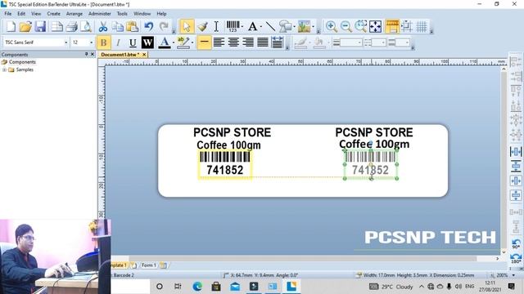Close the Components panel
This screenshot has width=524, height=294.
(93, 54)
